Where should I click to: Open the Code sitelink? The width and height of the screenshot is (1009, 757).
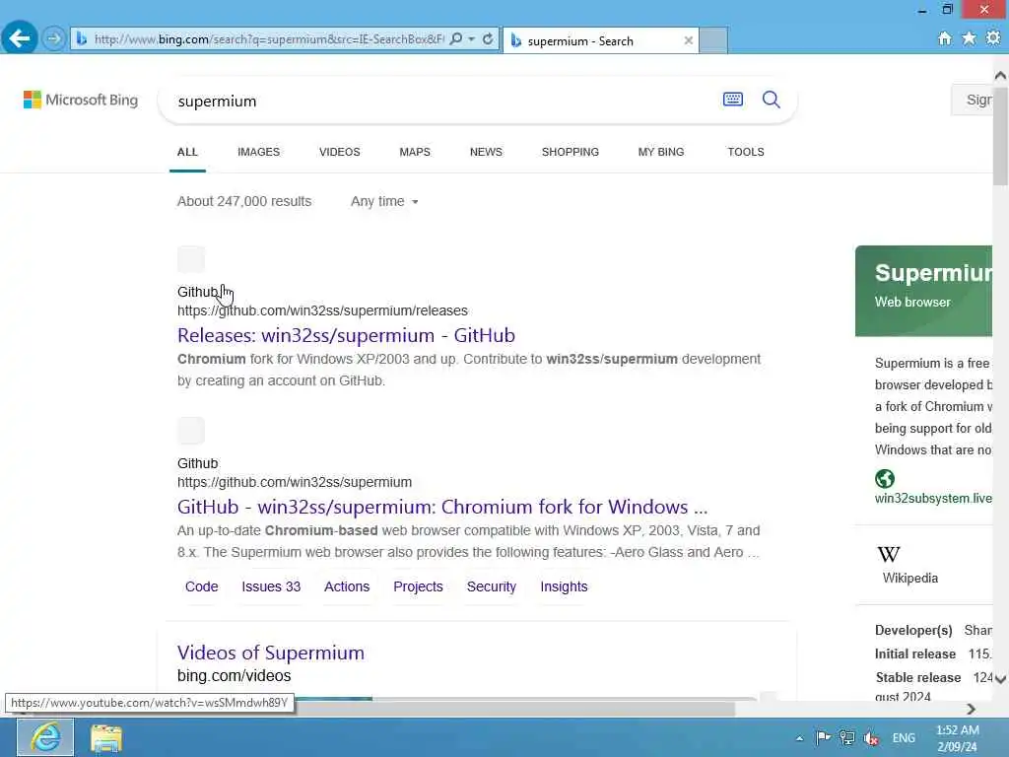[201, 586]
